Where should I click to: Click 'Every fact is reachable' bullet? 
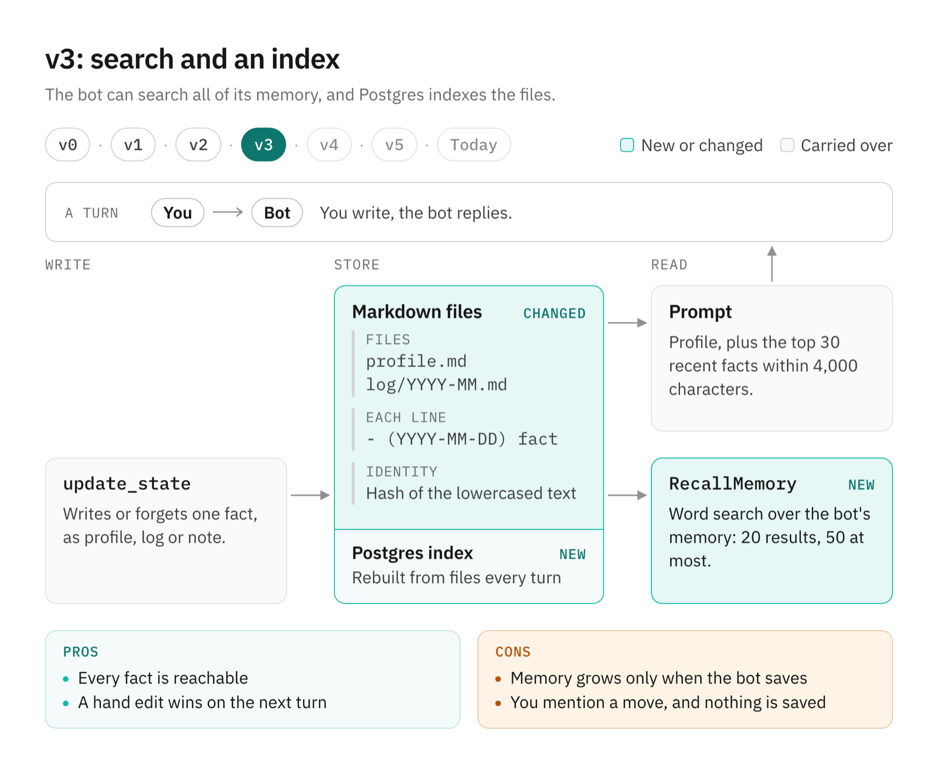pyautogui.click(x=163, y=678)
